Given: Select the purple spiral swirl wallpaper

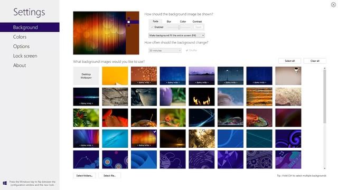Looking at the screenshot, I should coord(288,138).
